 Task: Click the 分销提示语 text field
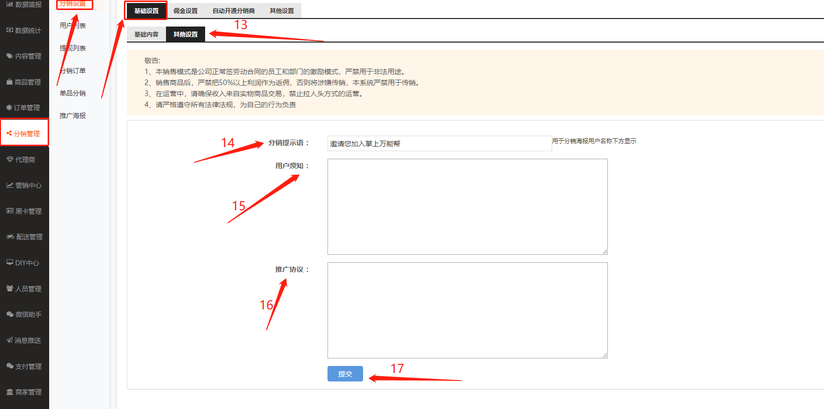point(439,144)
